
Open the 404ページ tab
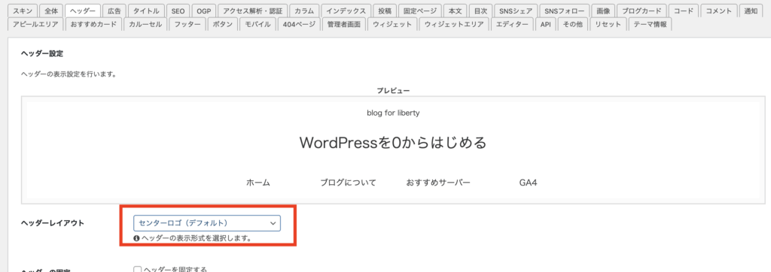point(300,25)
